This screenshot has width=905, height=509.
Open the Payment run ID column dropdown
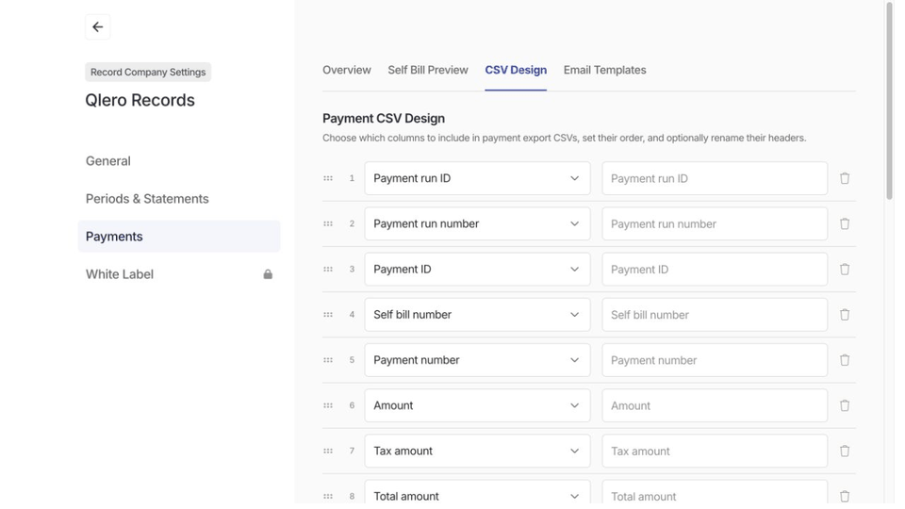477,178
